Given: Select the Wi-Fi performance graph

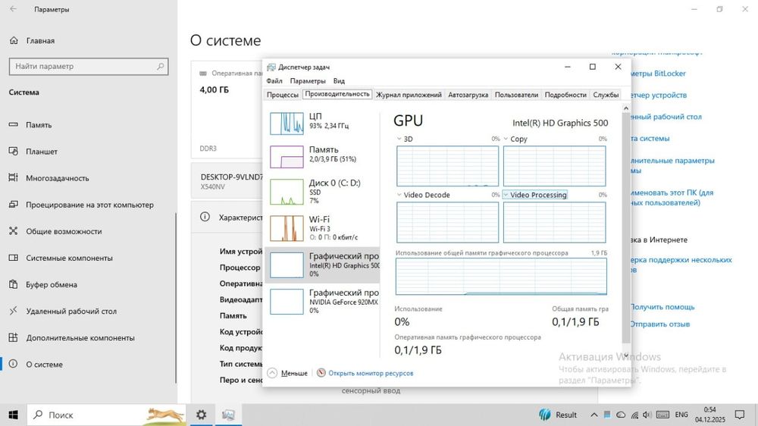Looking at the screenshot, I should [287, 228].
